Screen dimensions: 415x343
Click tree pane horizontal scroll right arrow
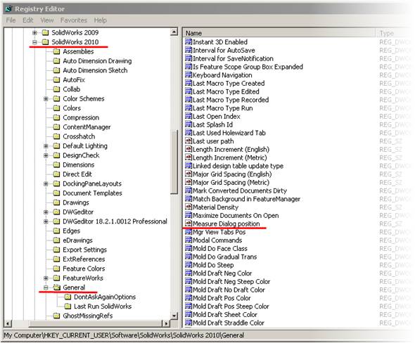(x=166, y=323)
